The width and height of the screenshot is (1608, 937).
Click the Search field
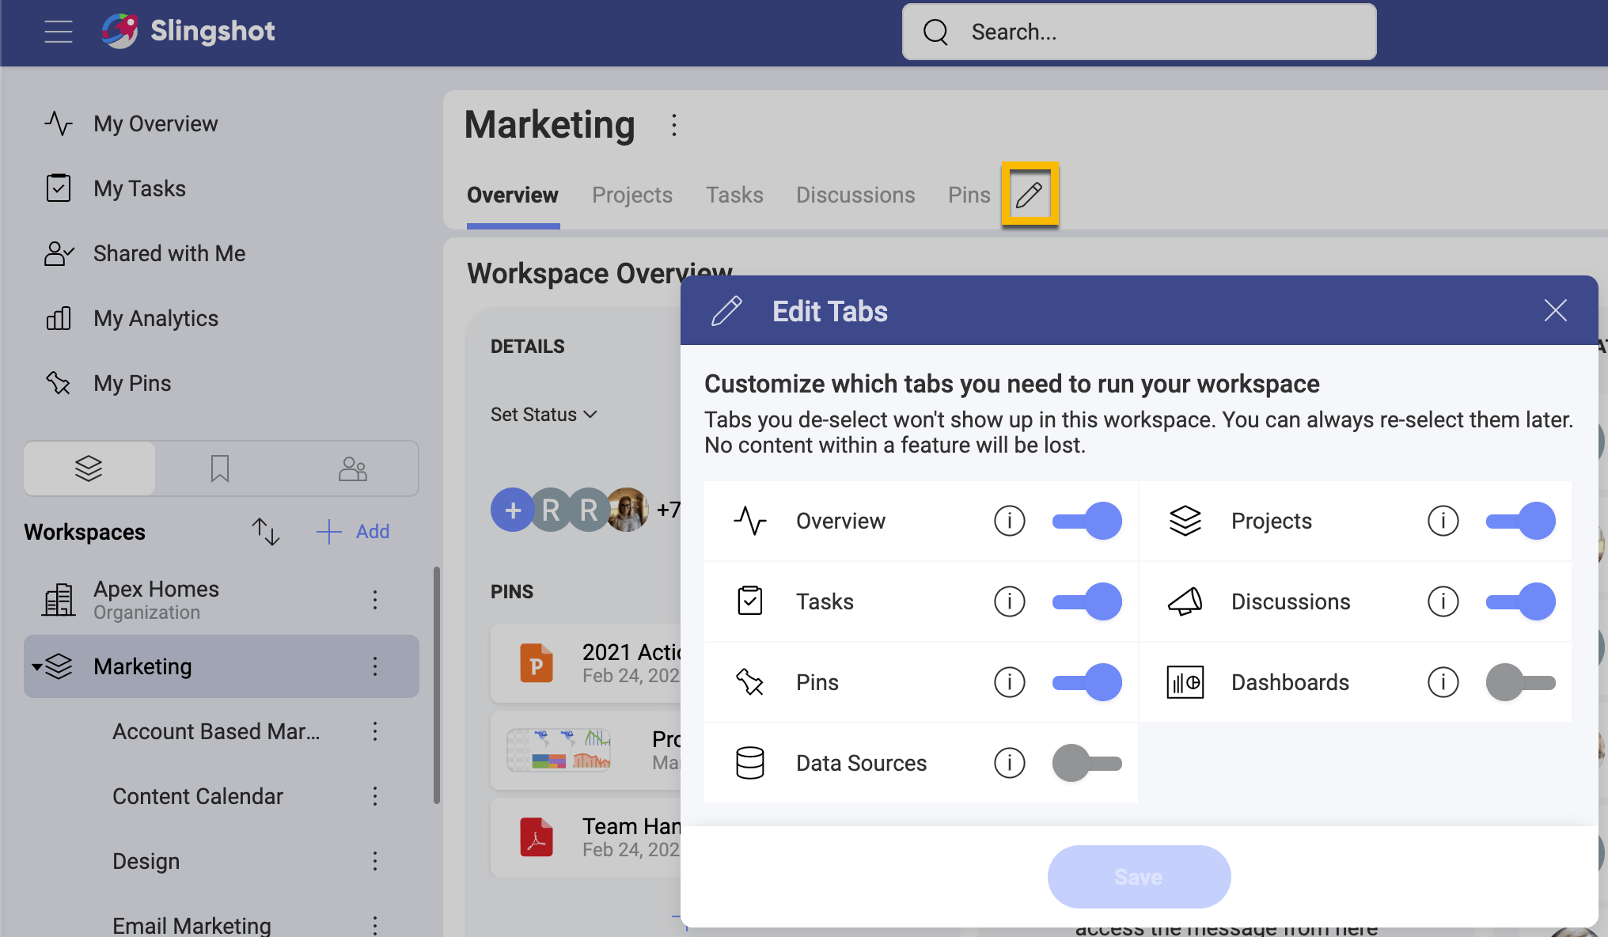click(x=1139, y=32)
